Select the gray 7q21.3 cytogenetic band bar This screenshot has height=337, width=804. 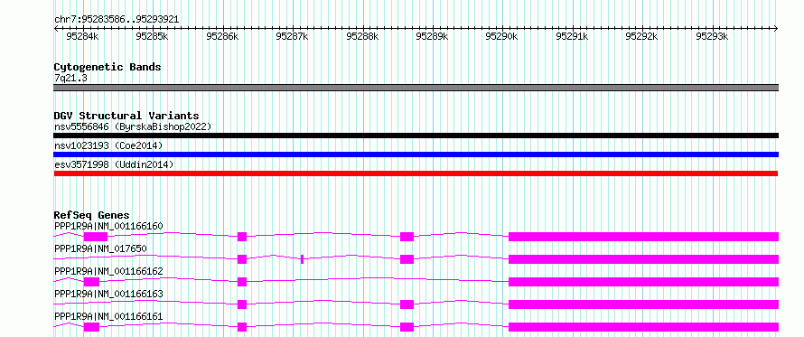416,88
